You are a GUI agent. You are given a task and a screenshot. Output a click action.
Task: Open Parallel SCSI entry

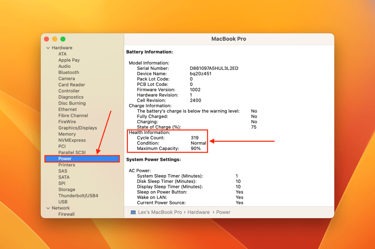pyautogui.click(x=72, y=152)
